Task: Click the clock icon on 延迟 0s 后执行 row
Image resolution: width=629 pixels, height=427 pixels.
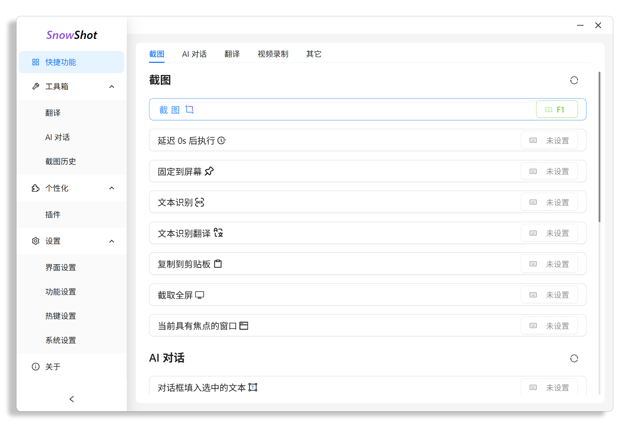Action: tap(222, 140)
